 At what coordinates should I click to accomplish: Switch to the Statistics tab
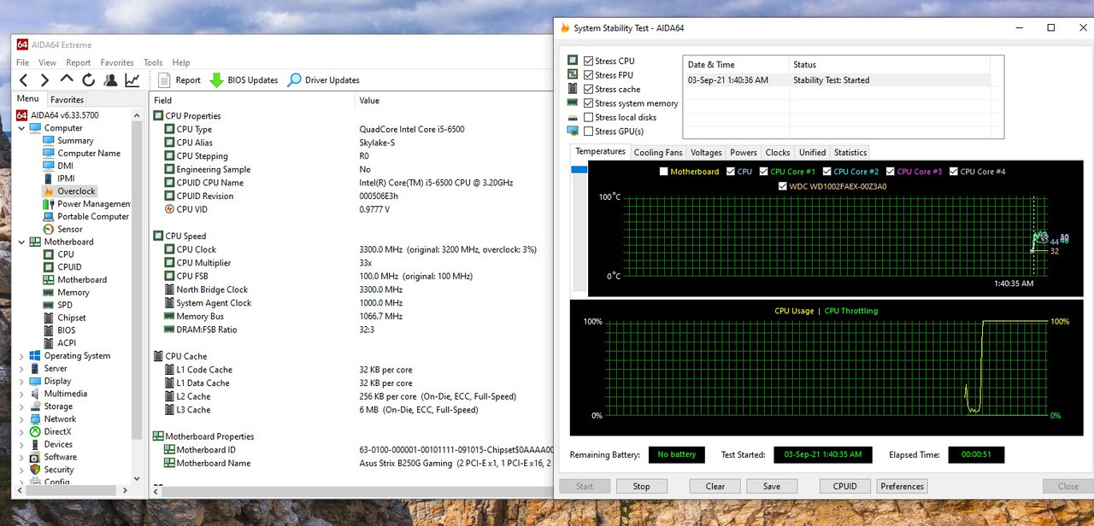click(x=850, y=152)
